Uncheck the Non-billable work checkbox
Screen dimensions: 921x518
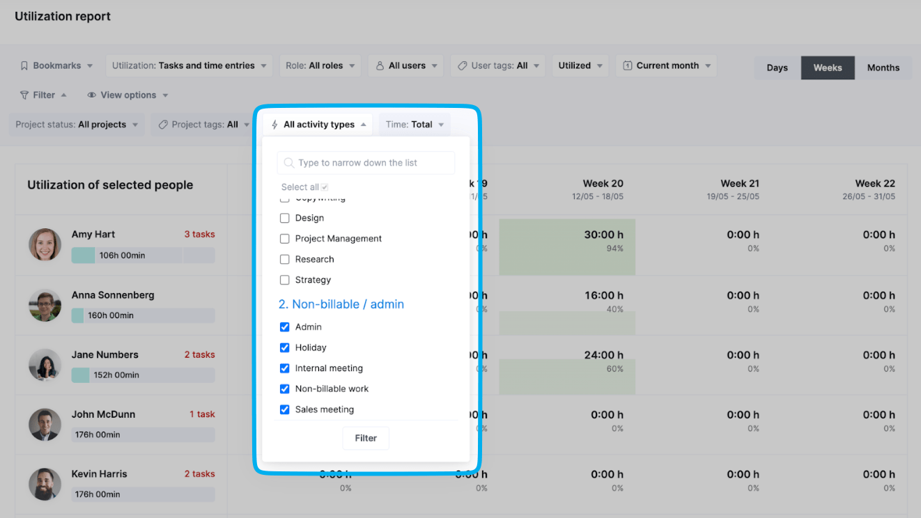click(284, 388)
